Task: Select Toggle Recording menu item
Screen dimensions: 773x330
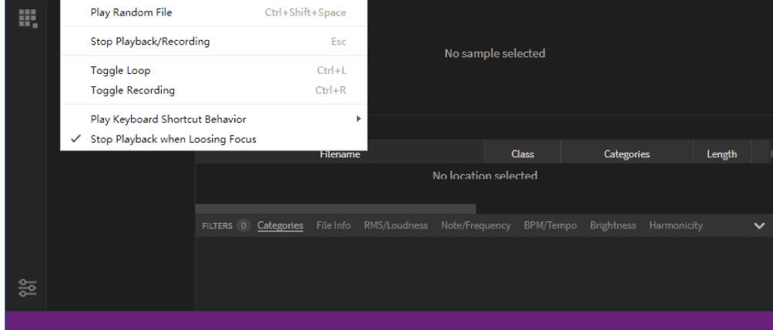Action: tap(213, 90)
